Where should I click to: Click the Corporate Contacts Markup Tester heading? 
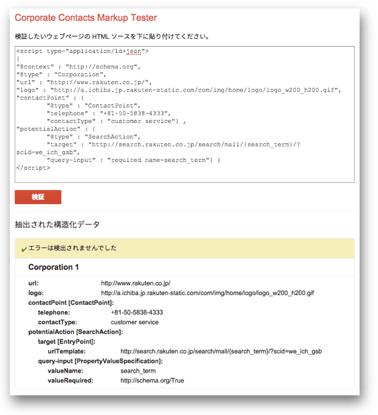86,18
